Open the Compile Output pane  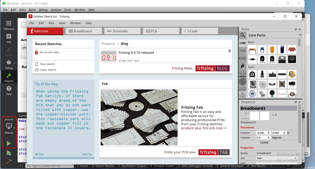click(162, 166)
